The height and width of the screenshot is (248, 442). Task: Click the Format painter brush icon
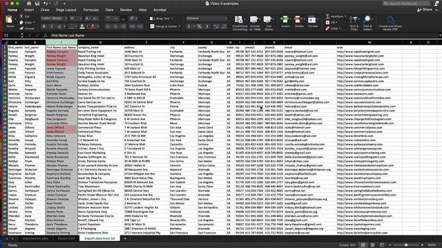pos(21,28)
